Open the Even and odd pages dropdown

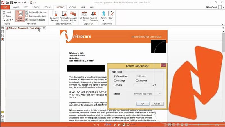coord(147,94)
